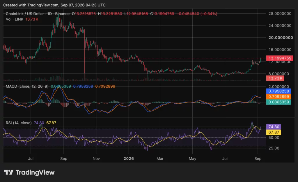
Task: Click the red 13.73 K volume axis tag
Action: (275, 78)
